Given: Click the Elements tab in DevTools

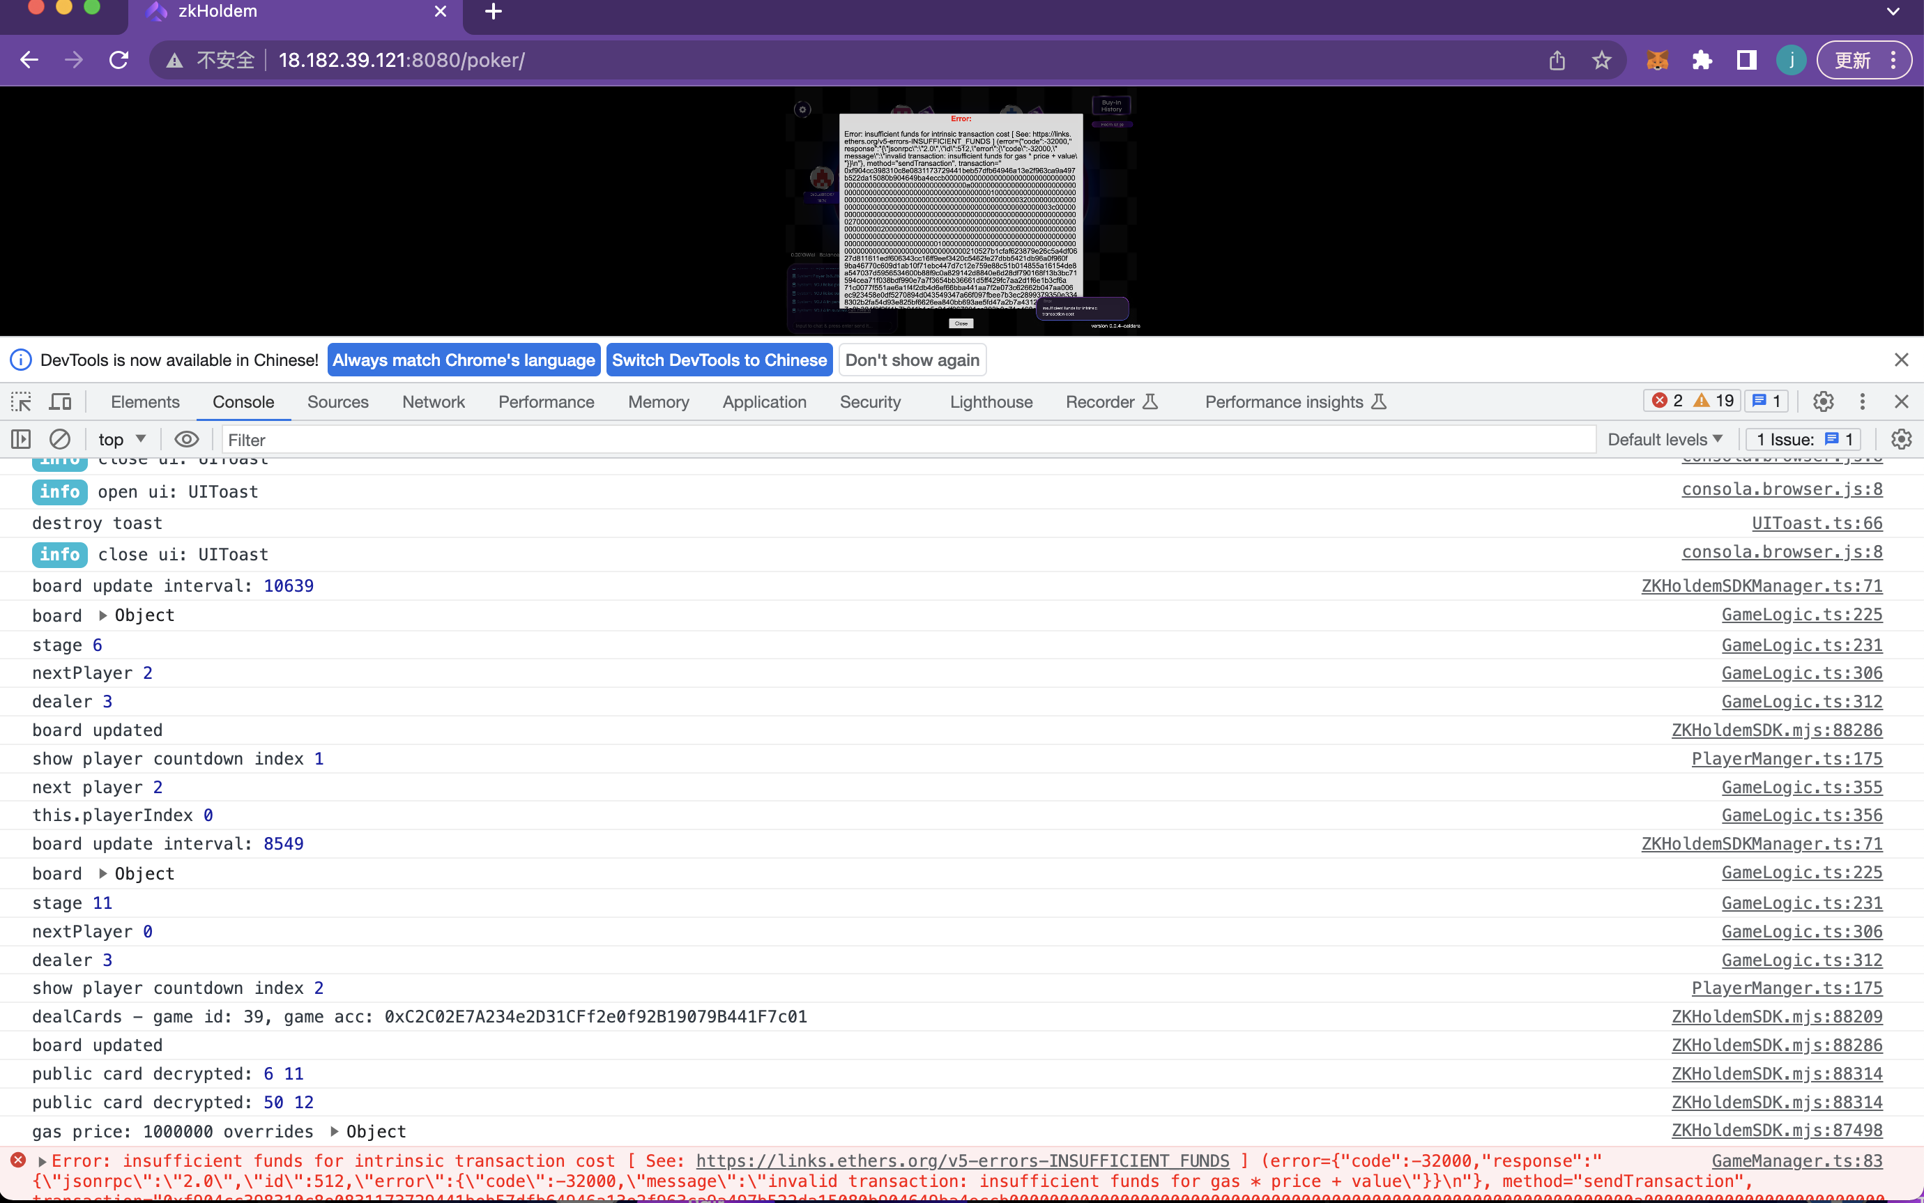Looking at the screenshot, I should pyautogui.click(x=146, y=401).
